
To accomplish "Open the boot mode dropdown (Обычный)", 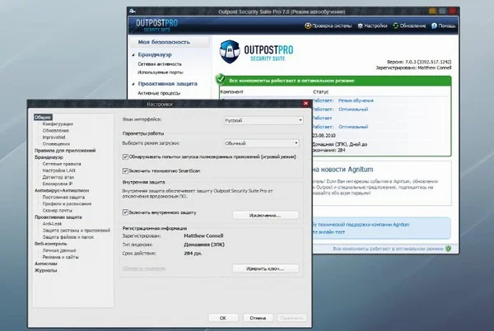I will point(261,143).
